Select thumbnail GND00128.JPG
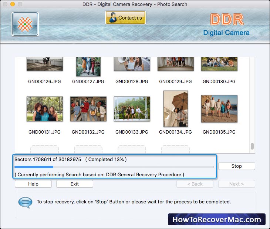 132,64
